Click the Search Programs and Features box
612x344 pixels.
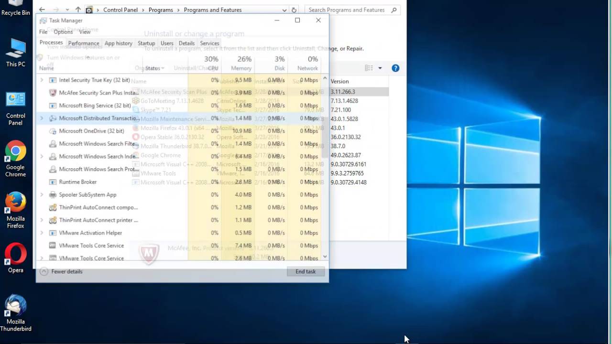352,10
